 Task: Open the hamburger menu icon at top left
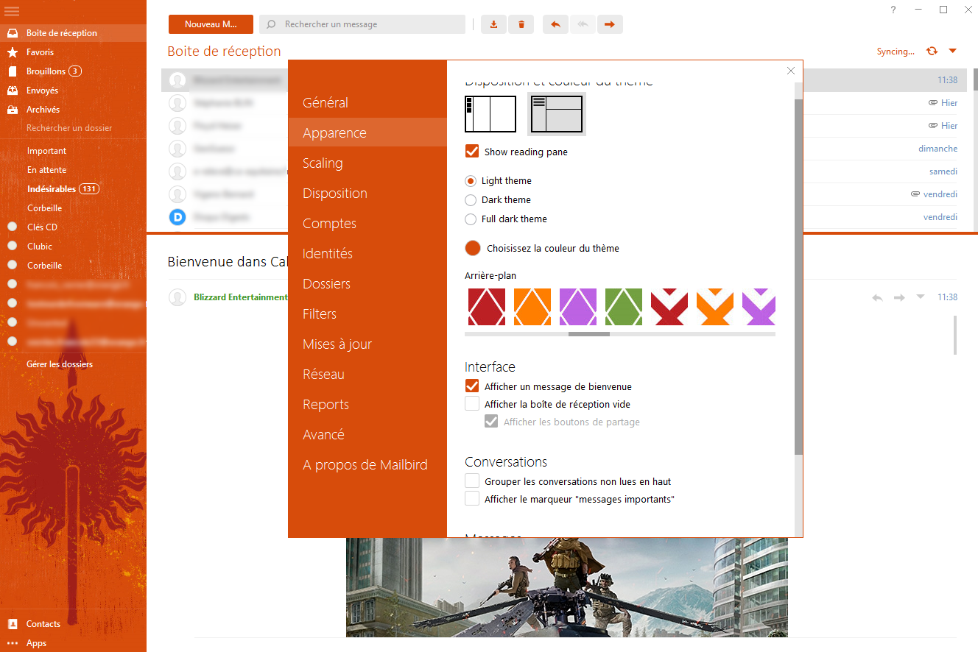point(12,11)
